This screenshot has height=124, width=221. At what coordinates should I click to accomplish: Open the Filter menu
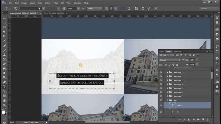(56, 3)
